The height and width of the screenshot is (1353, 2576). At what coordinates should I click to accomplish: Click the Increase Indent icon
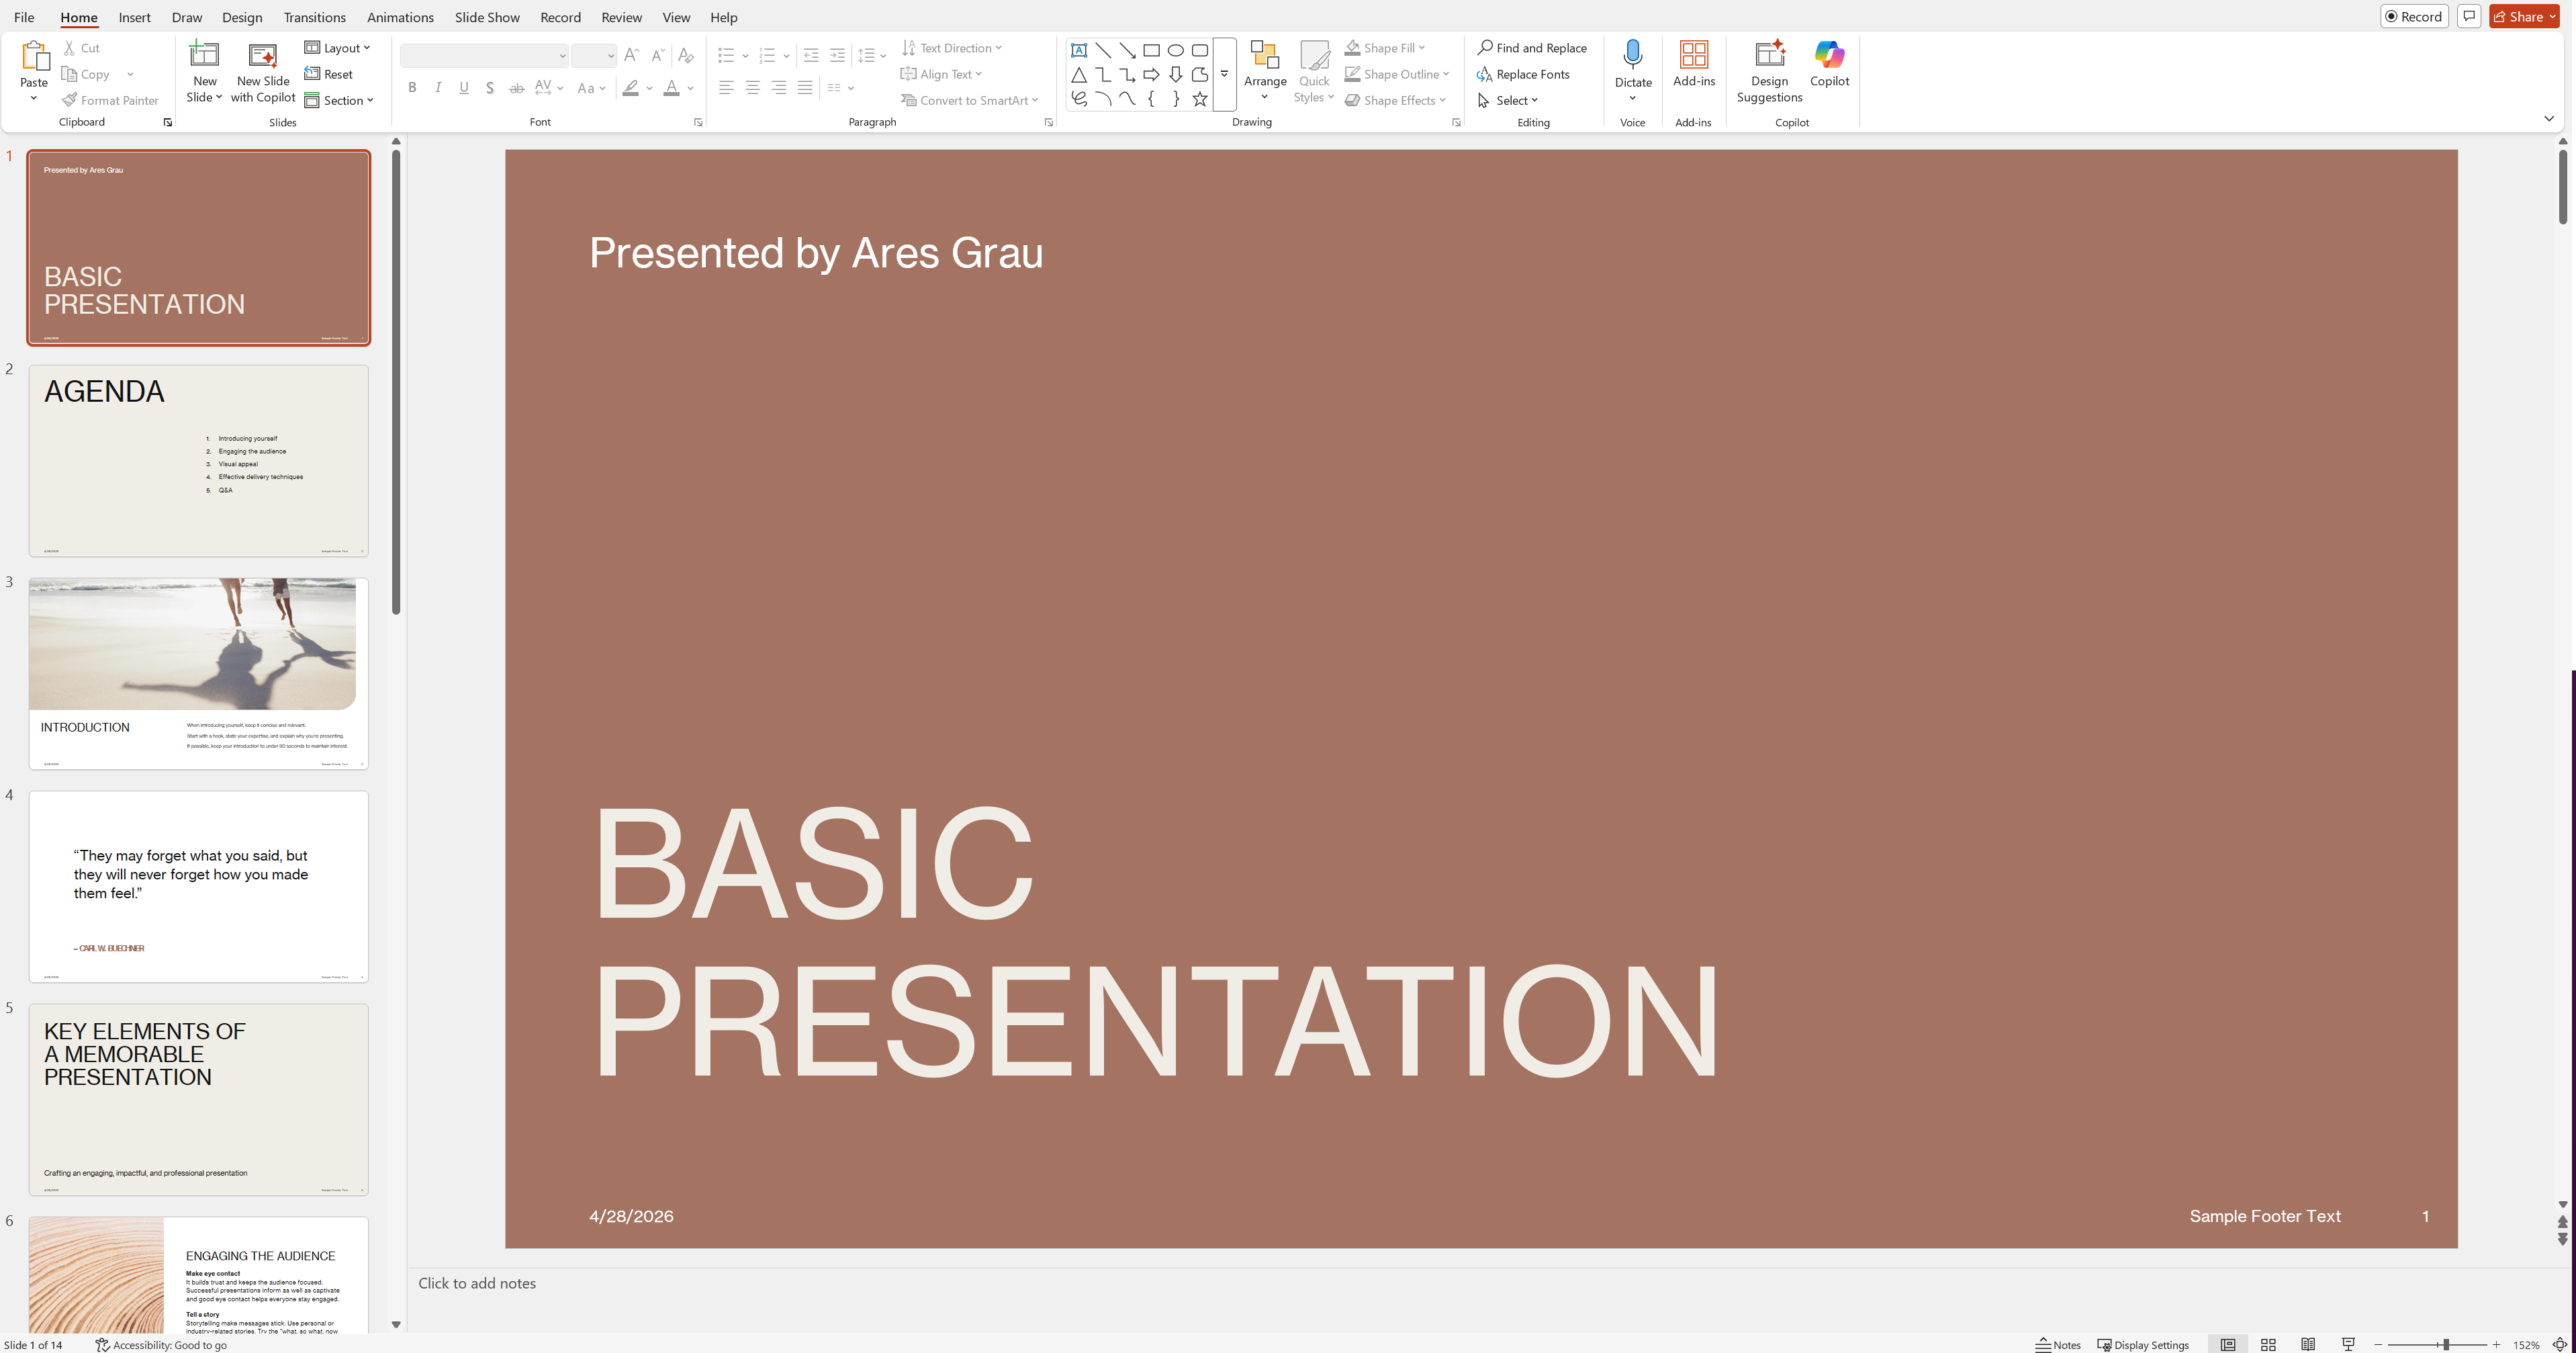837,55
